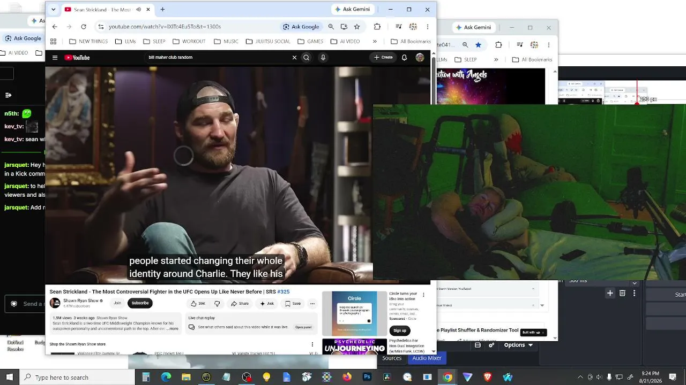Screen dimensions: 686x385
Task: Open the NEW THINGS bookmark folder
Action: 88,42
